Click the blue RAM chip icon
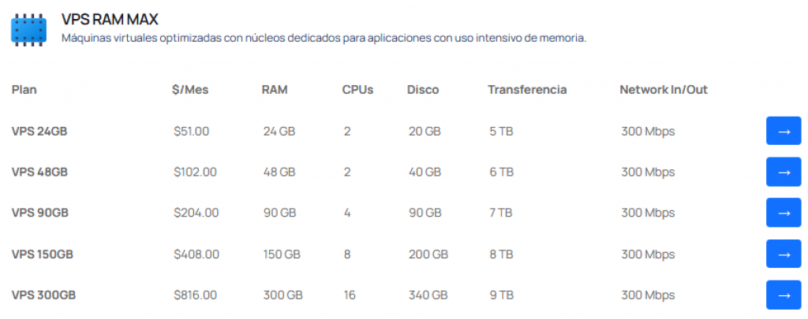The width and height of the screenshot is (808, 319). [29, 30]
